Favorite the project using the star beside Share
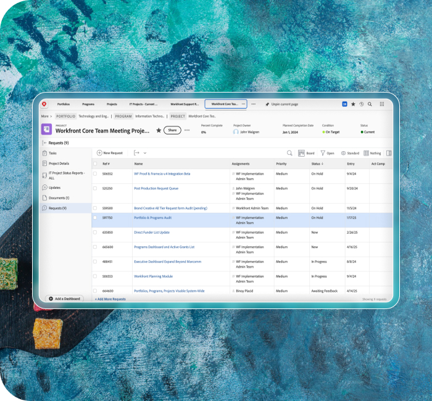Screen dimensions: 432x401 [159, 130]
